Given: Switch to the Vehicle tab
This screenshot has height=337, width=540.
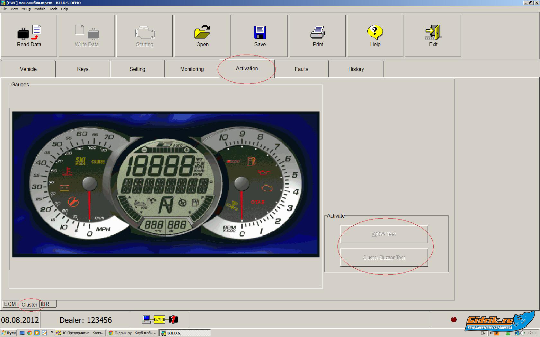Looking at the screenshot, I should [x=28, y=69].
